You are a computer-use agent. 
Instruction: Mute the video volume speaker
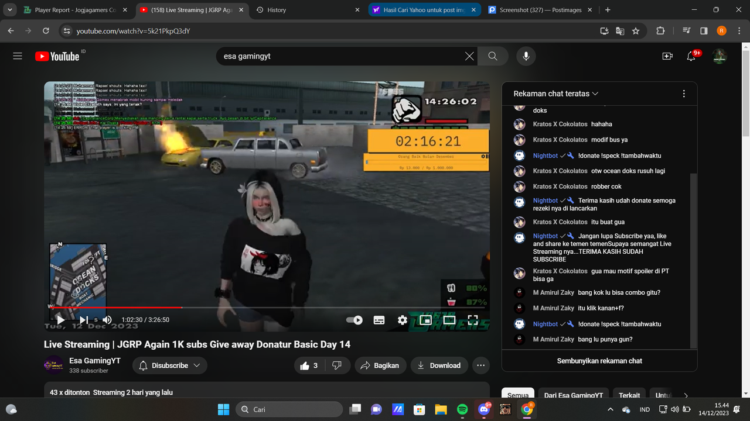click(107, 320)
